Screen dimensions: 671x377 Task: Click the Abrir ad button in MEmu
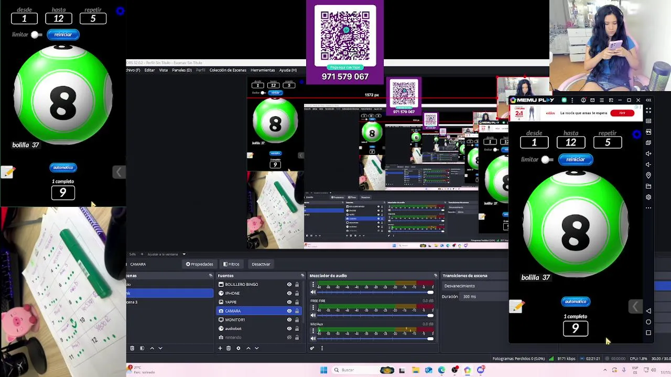622,113
